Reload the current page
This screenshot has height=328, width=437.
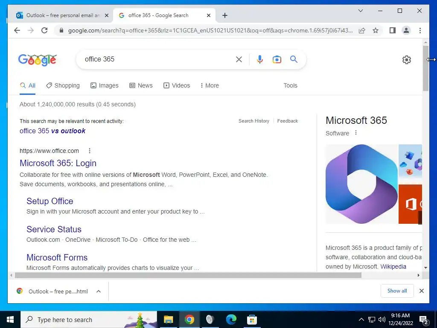(x=44, y=30)
